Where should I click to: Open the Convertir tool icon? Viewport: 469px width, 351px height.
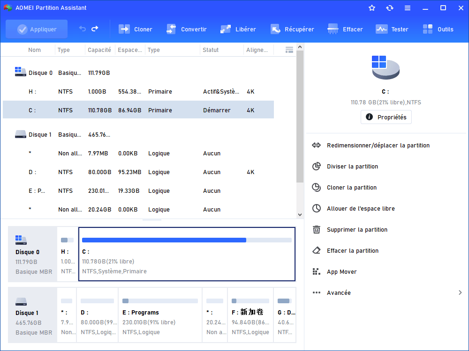coord(171,29)
